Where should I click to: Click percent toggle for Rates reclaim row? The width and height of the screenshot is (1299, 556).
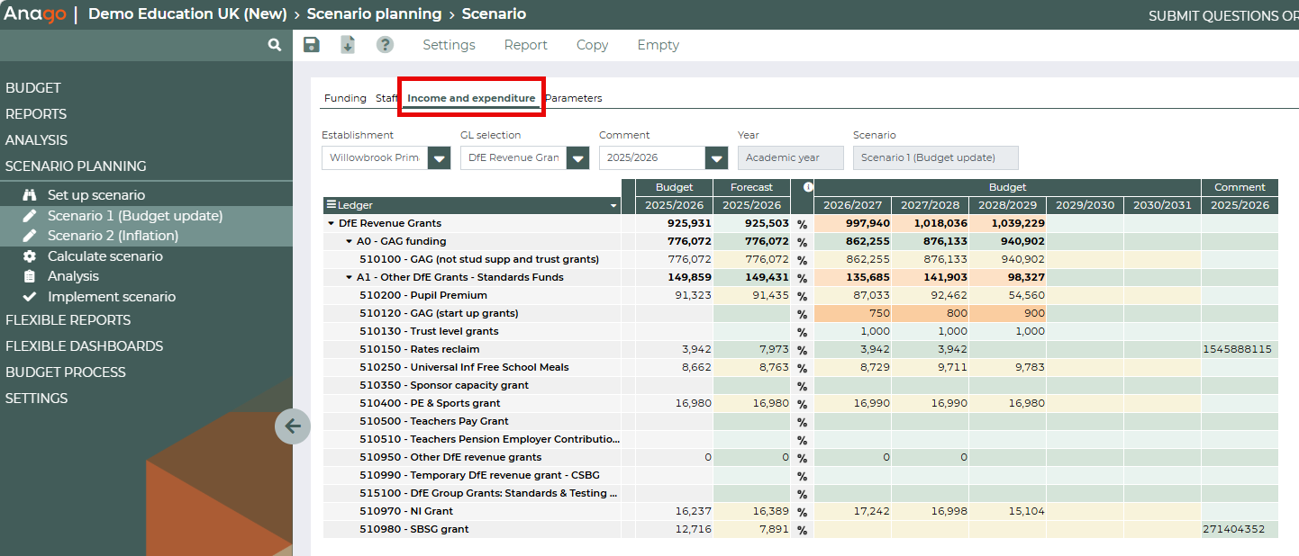pos(802,349)
